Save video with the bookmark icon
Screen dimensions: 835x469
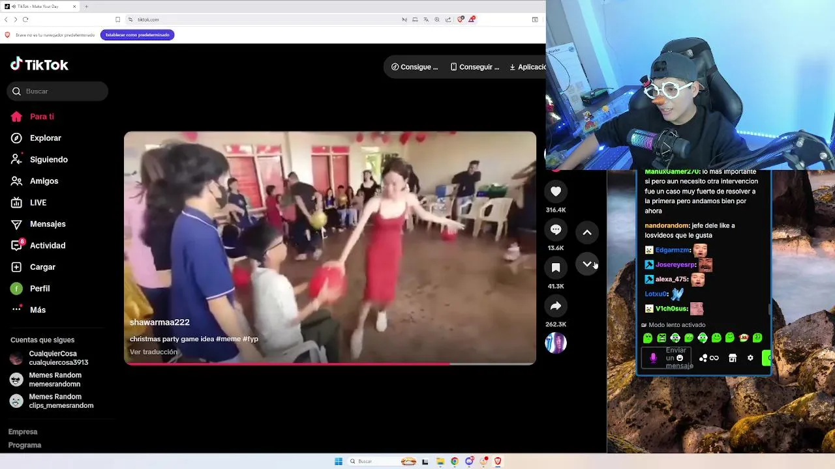coord(556,268)
